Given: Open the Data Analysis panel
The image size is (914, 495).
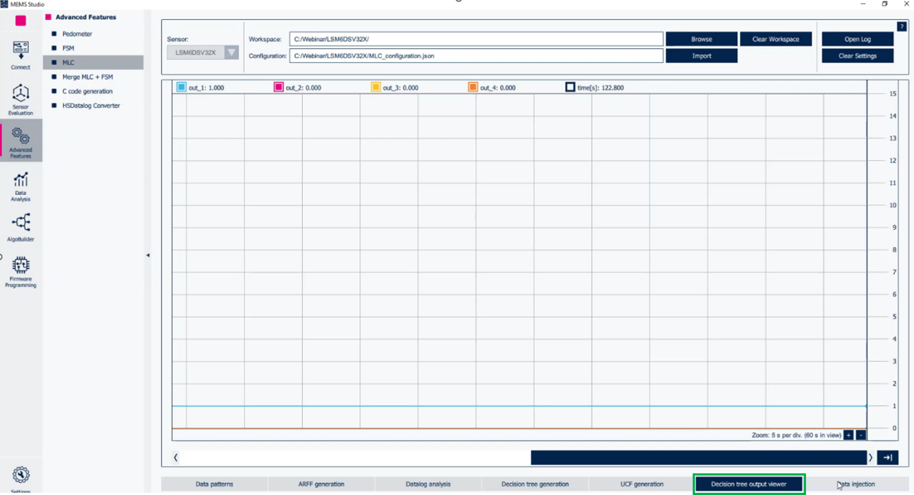Looking at the screenshot, I should point(20,185).
